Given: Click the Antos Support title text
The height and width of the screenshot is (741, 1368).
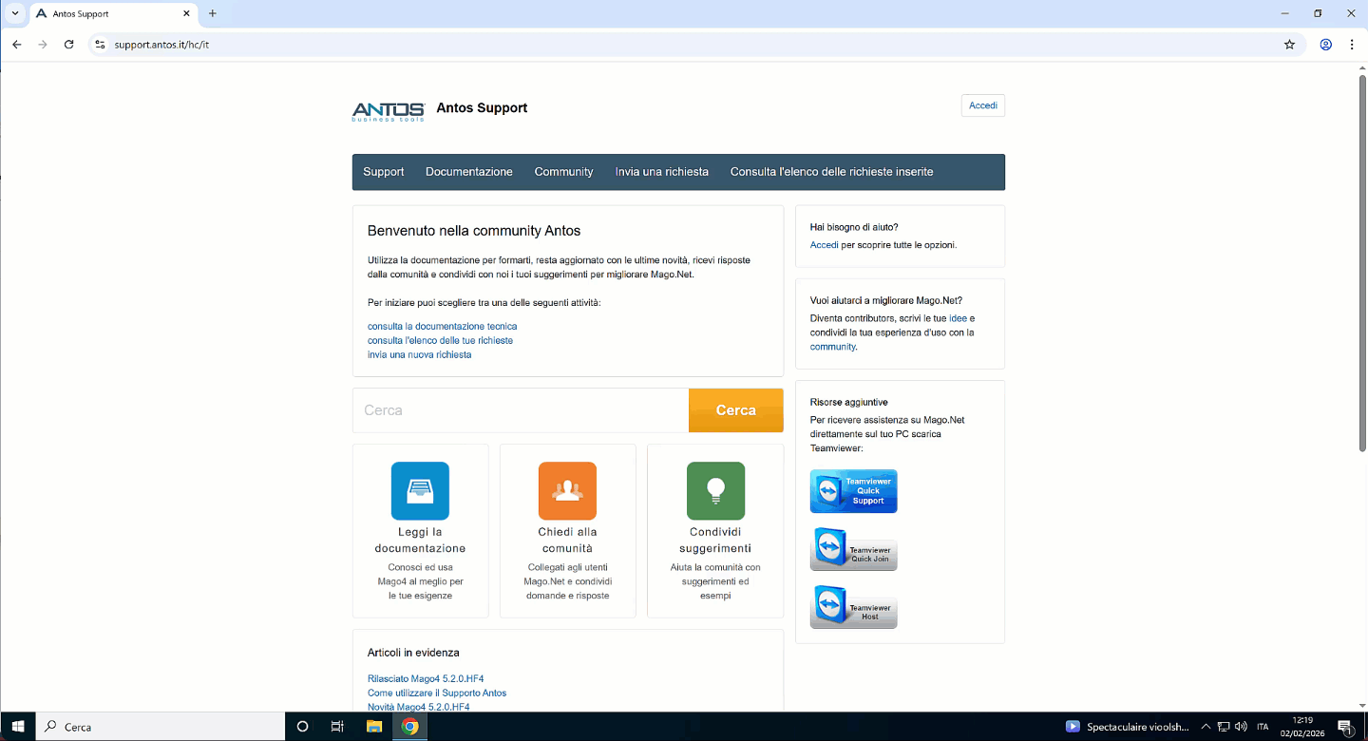Looking at the screenshot, I should (482, 107).
